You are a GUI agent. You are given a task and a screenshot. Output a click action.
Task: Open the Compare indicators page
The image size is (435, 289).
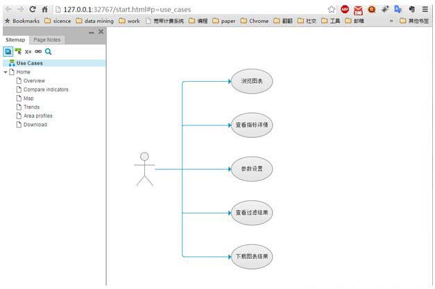point(46,89)
